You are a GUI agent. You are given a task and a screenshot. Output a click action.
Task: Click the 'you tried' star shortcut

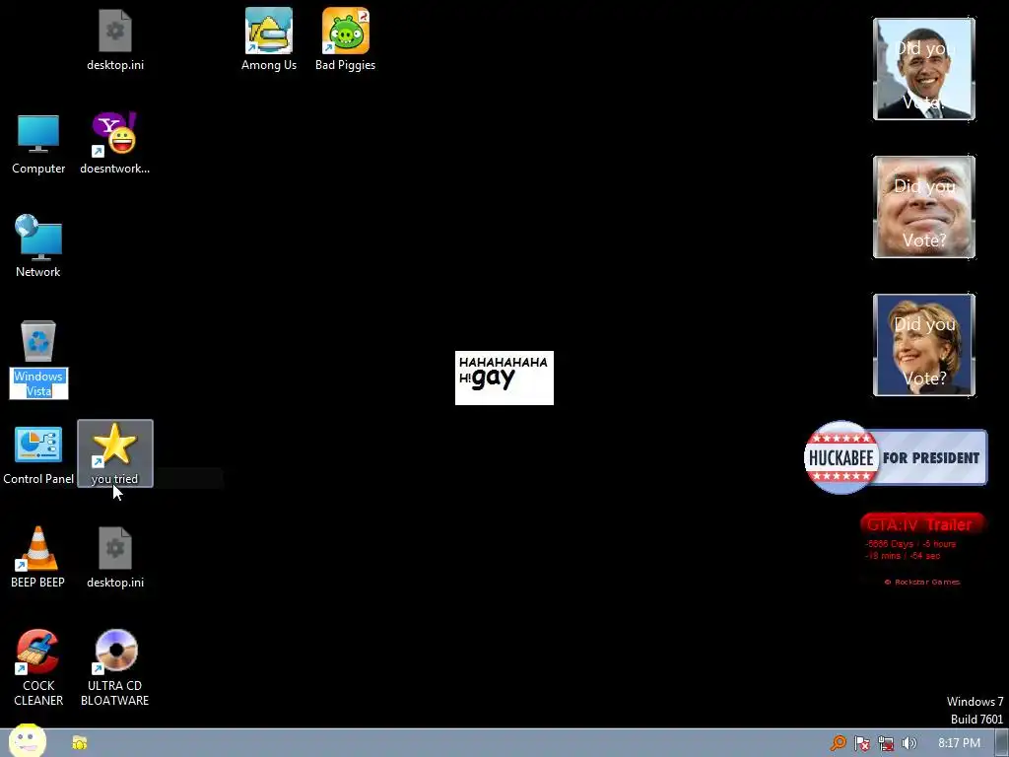tap(115, 453)
